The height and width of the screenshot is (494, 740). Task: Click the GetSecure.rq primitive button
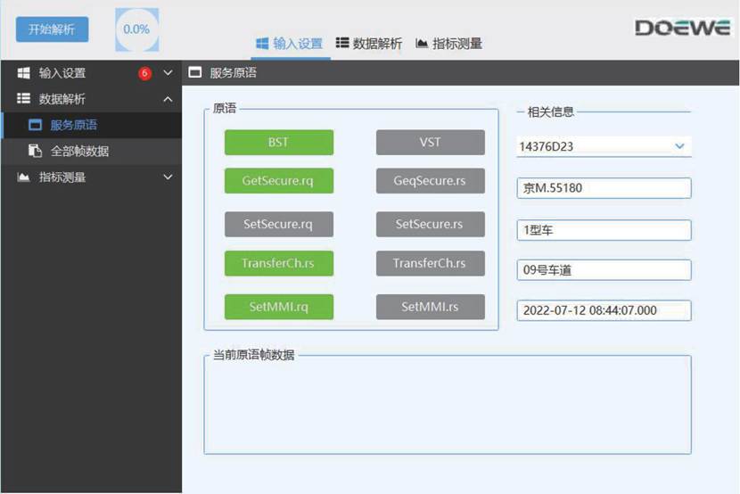click(278, 180)
